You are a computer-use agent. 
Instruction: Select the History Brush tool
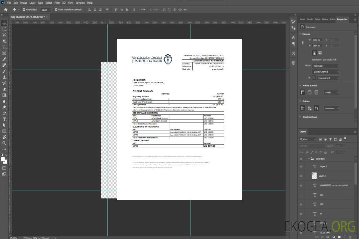click(4, 83)
